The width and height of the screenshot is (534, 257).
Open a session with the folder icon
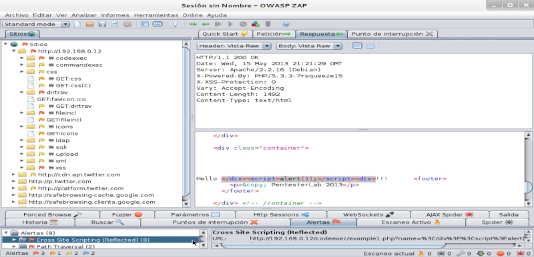89,24
